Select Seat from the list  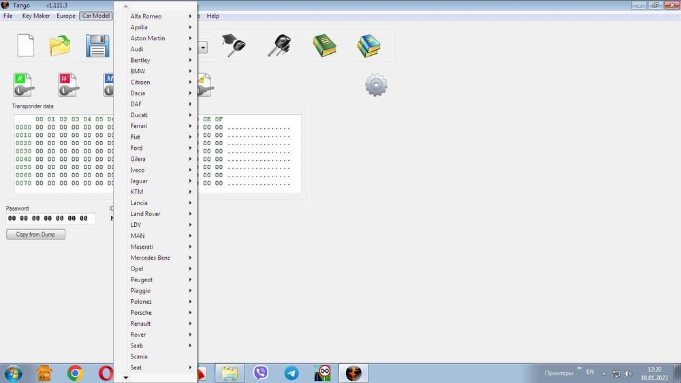click(x=155, y=368)
